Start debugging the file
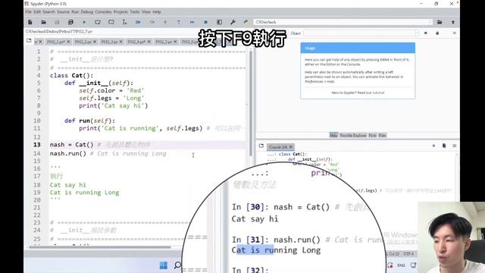This screenshot has width=485, height=273. (x=138, y=22)
